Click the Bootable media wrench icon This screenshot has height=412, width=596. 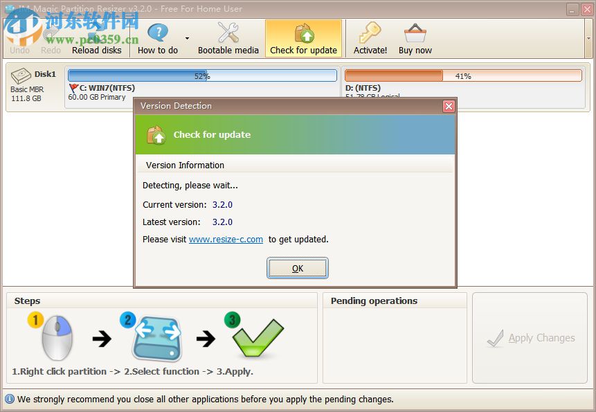228,31
